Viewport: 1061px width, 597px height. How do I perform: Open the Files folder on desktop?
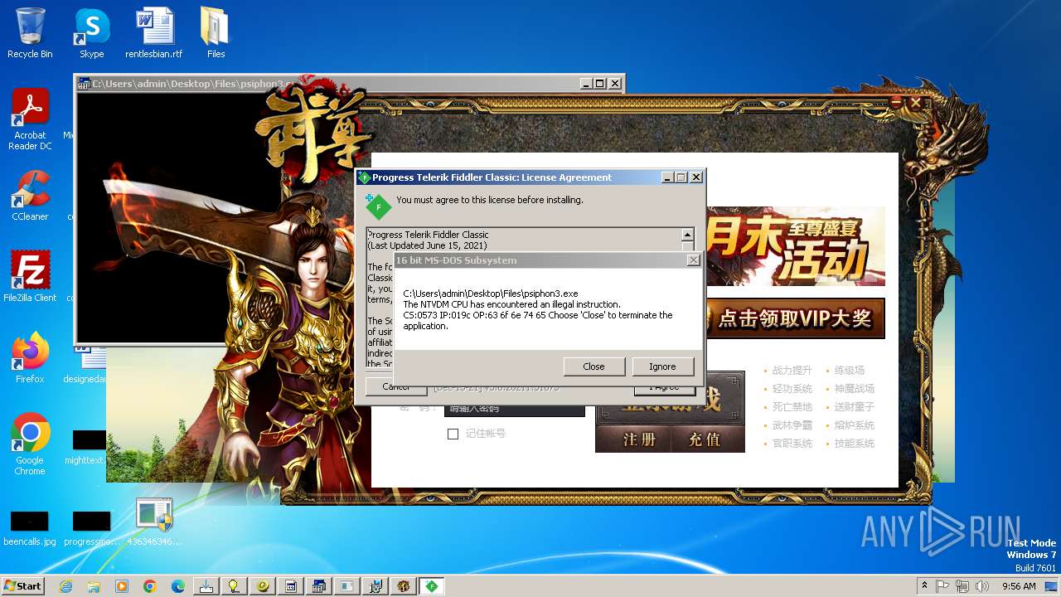pyautogui.click(x=216, y=33)
